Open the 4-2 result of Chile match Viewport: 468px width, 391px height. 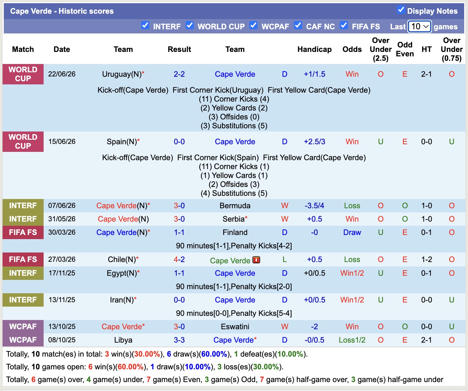tap(179, 259)
